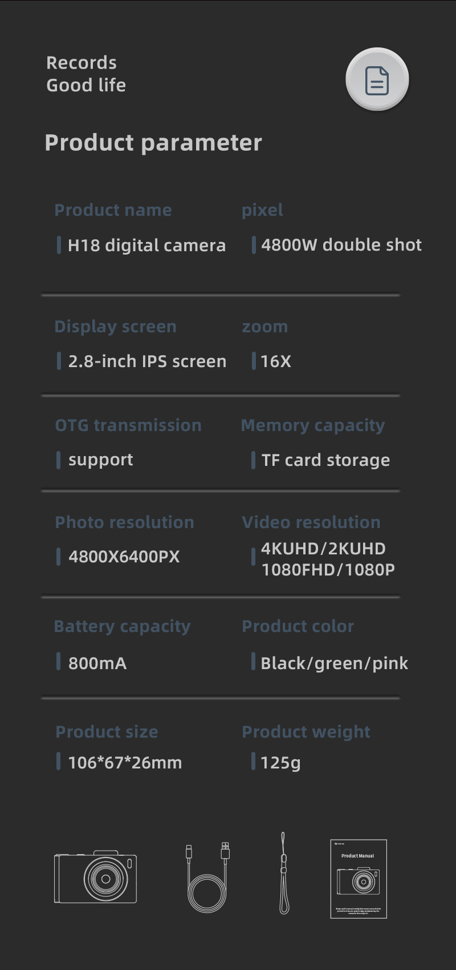Click the 2.8-inch IPS screen value
Screen dimensions: 456x970
(147, 361)
